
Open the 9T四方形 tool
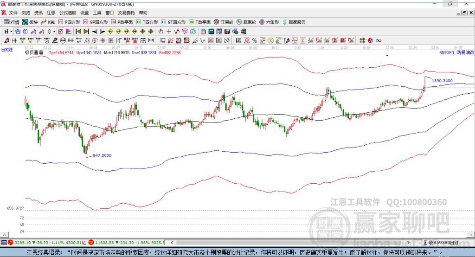173,22
